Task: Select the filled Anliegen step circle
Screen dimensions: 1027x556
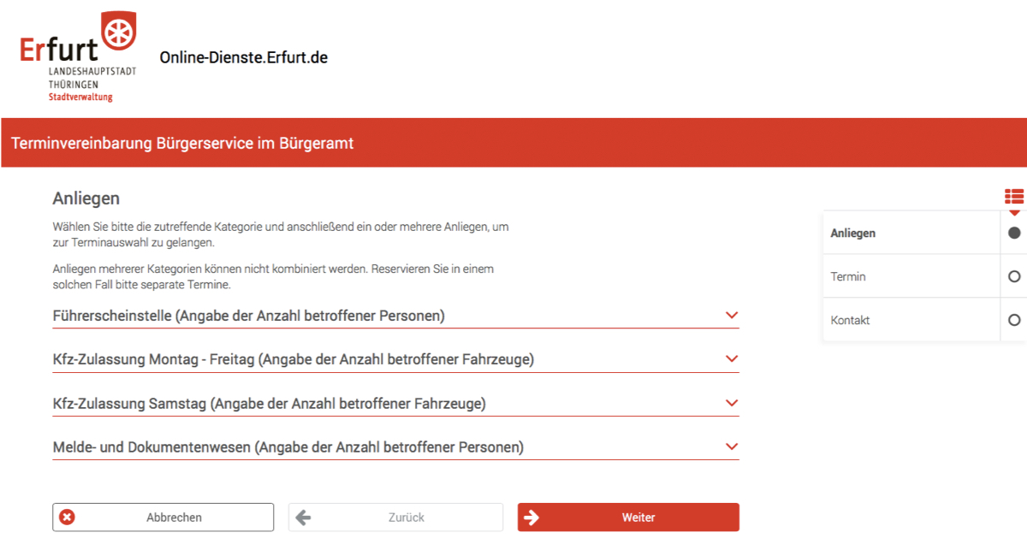Action: pos(1014,233)
